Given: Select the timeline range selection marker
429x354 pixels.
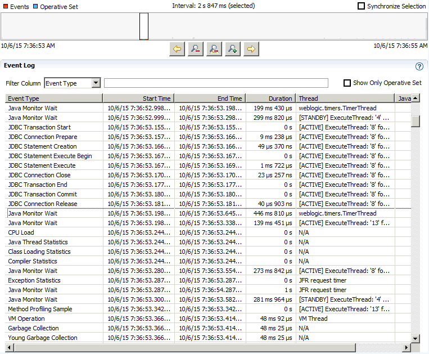Looking at the screenshot, I should (144, 26).
